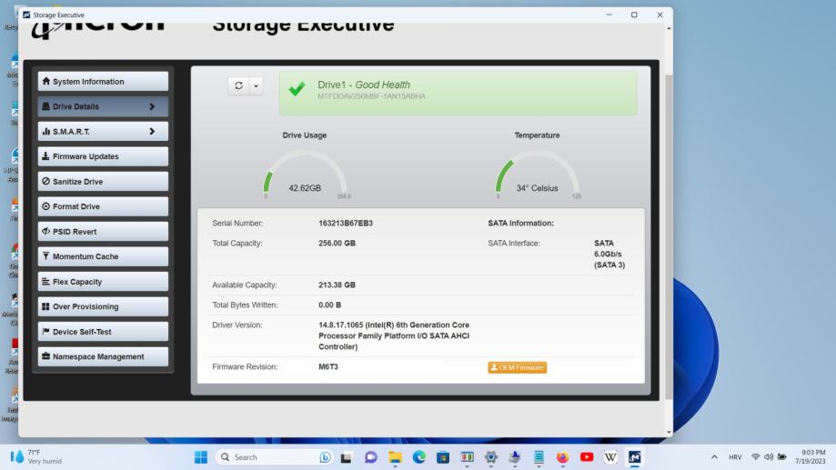Viewport: 836px width, 470px height.
Task: Click the Temperature gauge
Action: (x=537, y=175)
